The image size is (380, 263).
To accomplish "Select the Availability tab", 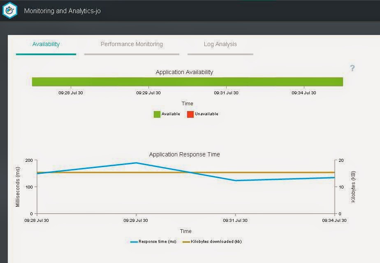I will (46, 44).
